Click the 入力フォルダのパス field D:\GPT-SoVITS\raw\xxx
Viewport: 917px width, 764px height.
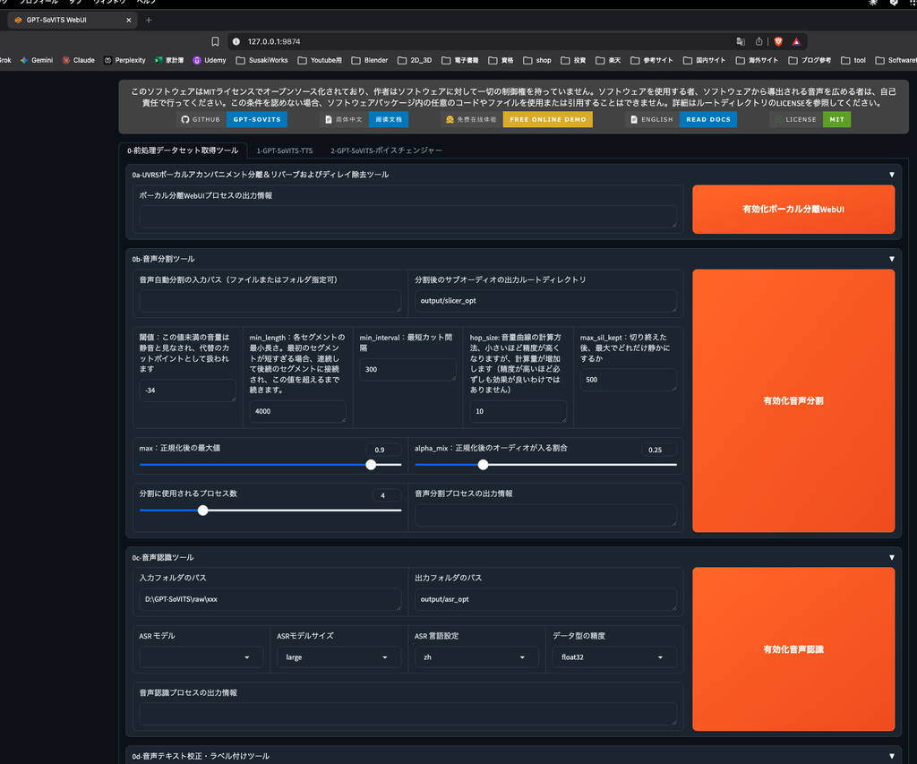coord(270,599)
